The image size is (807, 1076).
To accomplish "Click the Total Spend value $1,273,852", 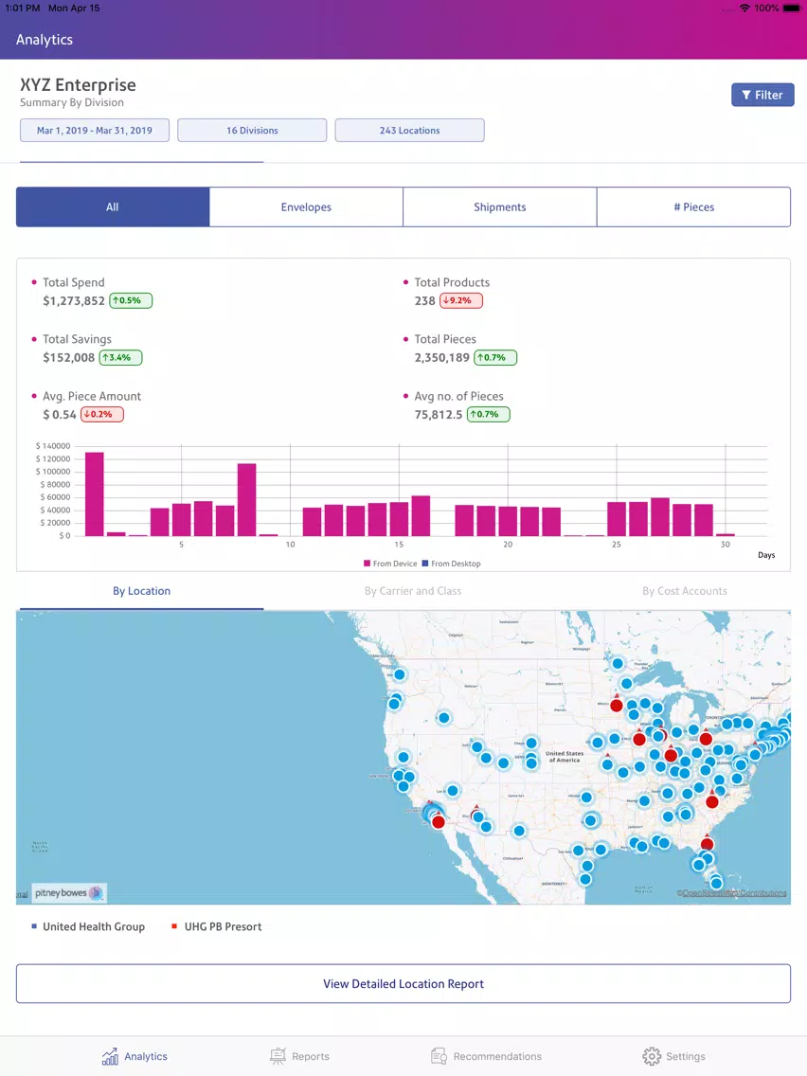I will pos(74,300).
